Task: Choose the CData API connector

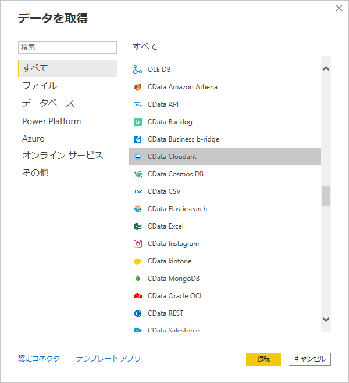Action: pos(225,104)
